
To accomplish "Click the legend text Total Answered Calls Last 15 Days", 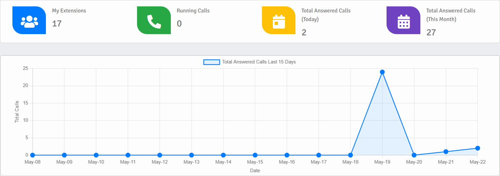I will point(259,62).
